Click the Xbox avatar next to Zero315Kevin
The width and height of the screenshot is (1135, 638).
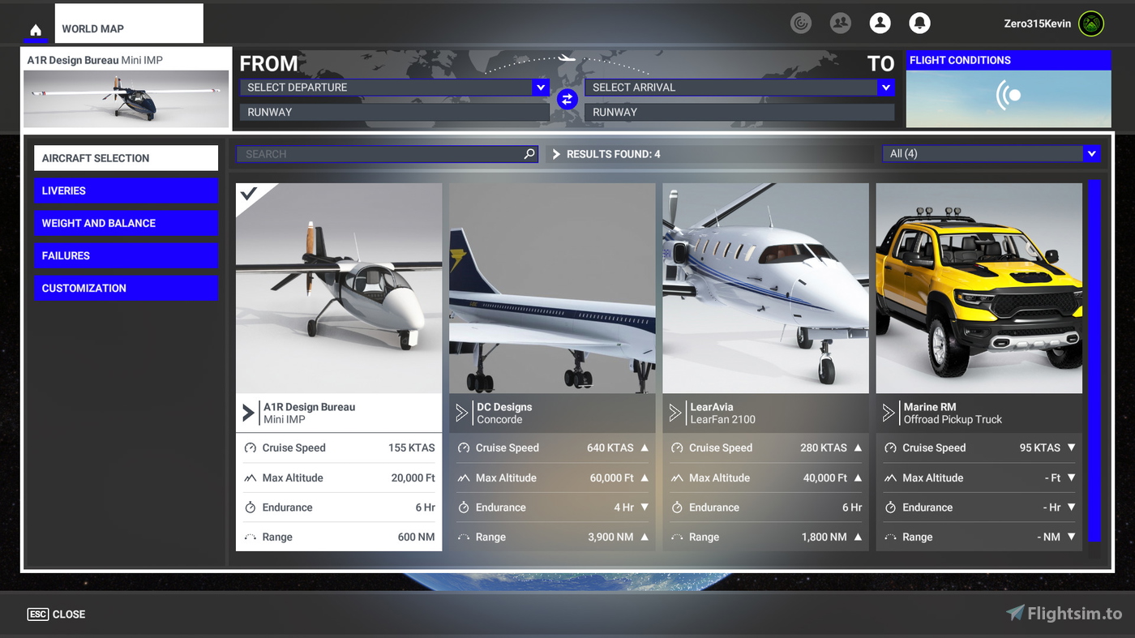click(1091, 23)
